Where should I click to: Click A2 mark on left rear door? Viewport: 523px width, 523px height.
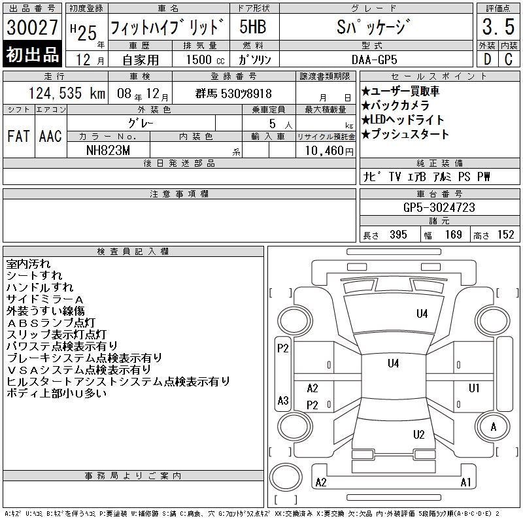(312, 388)
